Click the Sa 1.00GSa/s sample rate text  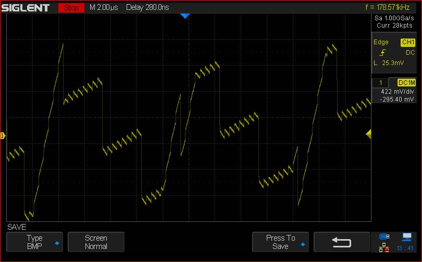point(394,18)
